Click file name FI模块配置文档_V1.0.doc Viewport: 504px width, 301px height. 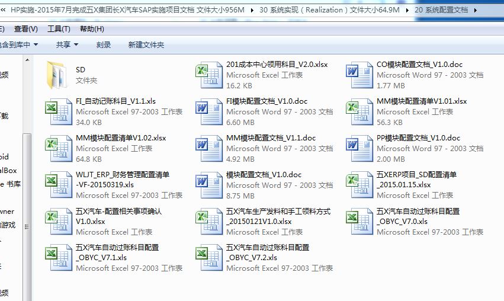pos(267,101)
